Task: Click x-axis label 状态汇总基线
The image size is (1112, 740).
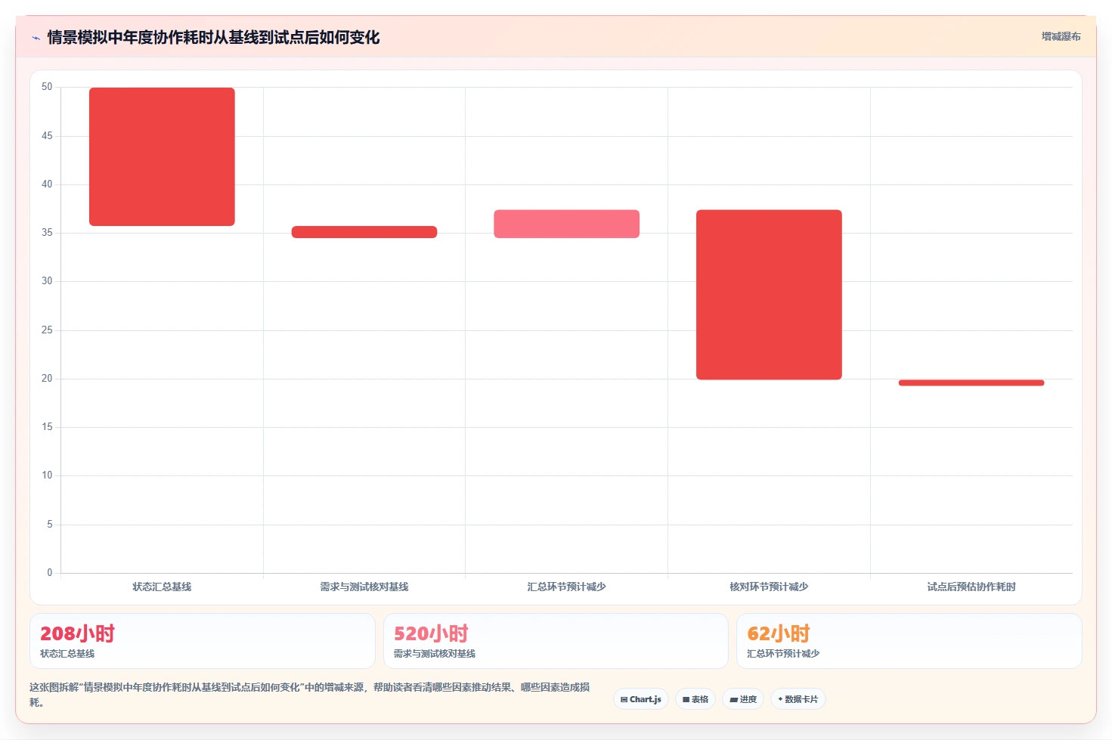Action: click(x=162, y=587)
